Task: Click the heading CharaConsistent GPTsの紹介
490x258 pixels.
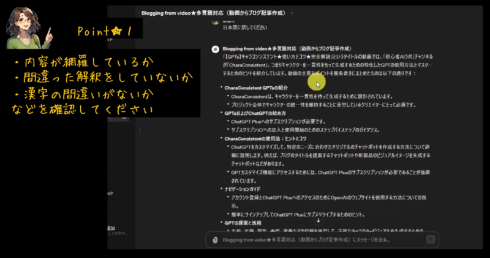Action: (256, 88)
